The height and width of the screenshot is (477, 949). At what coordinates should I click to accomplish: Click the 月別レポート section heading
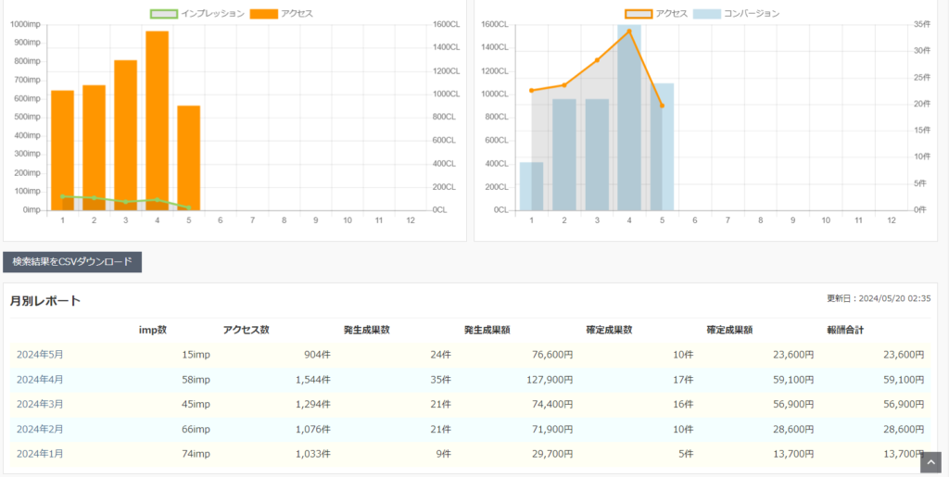[45, 300]
